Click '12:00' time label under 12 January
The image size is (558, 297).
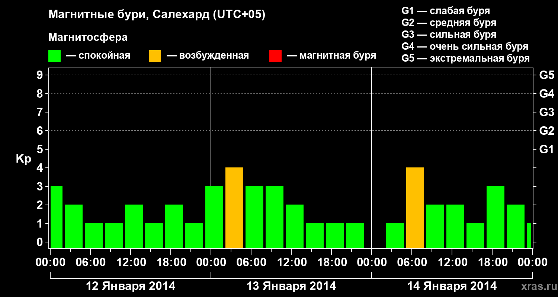coord(131,262)
